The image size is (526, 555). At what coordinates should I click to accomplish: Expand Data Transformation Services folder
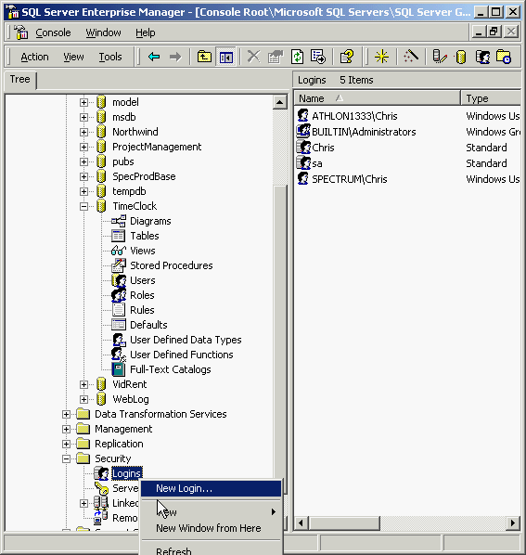click(66, 414)
